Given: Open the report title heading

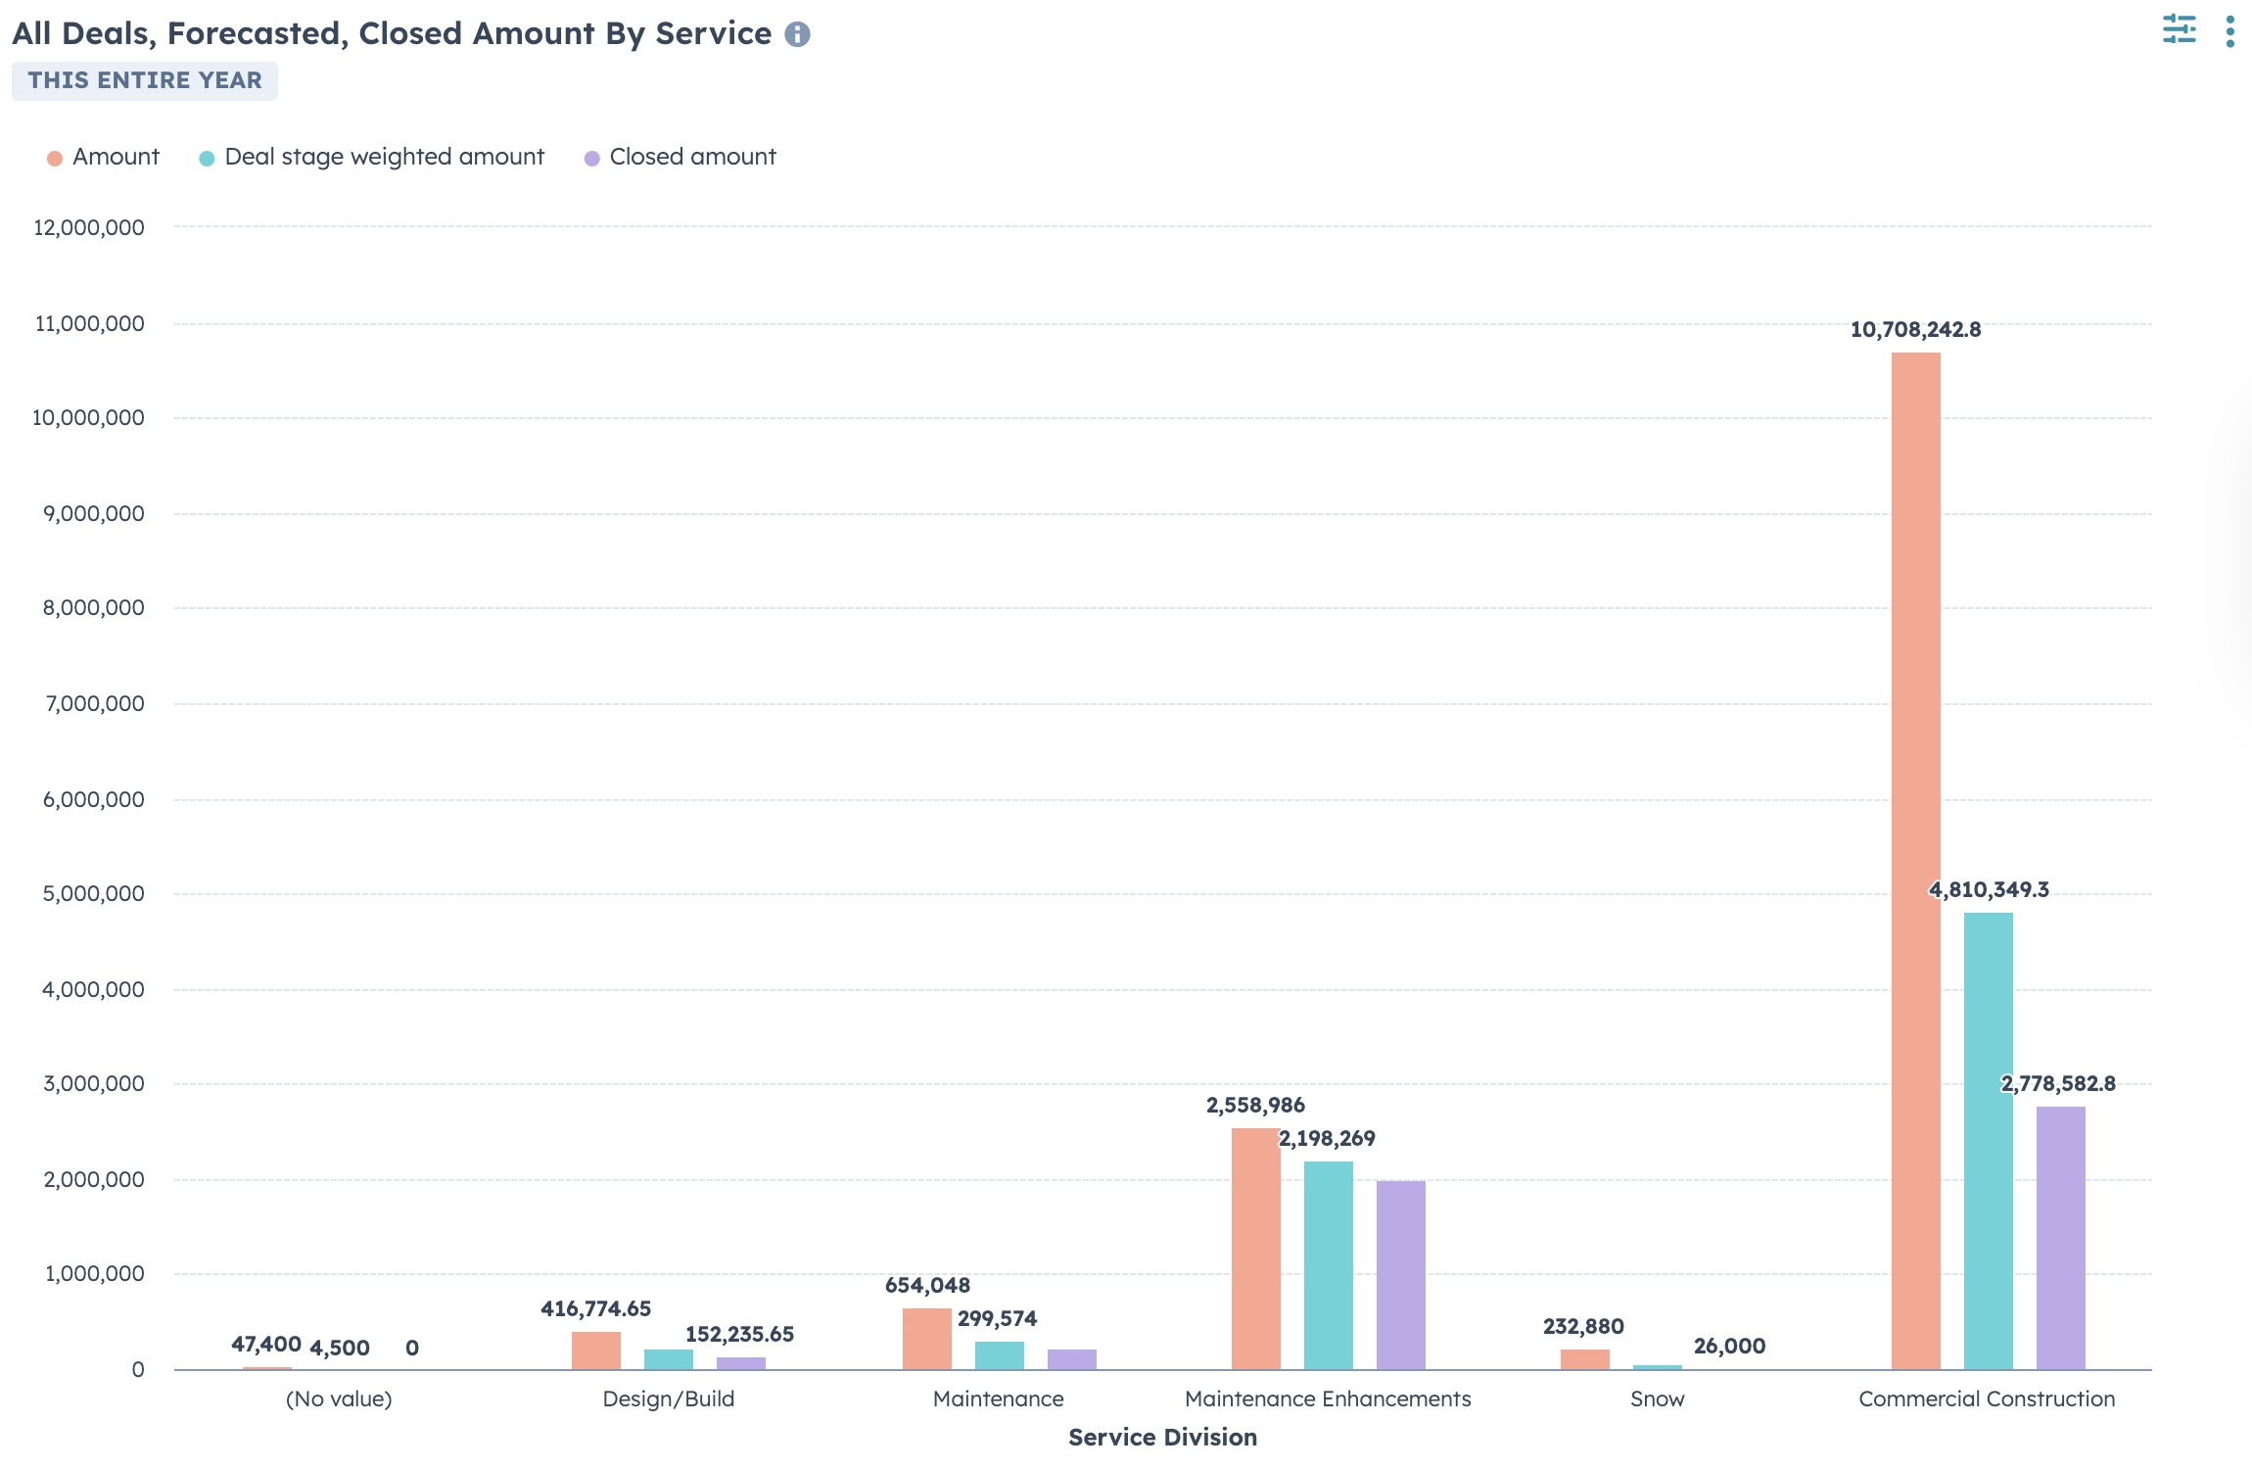Looking at the screenshot, I should (392, 33).
